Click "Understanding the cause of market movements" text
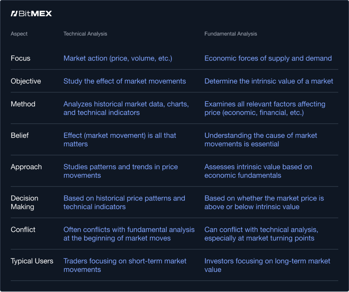 (x=260, y=139)
